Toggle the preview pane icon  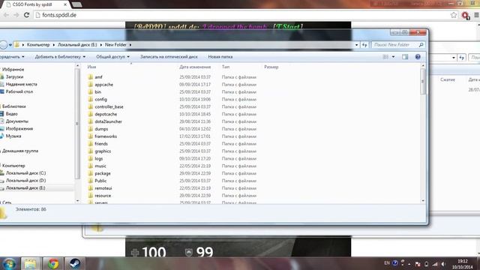(x=405, y=57)
